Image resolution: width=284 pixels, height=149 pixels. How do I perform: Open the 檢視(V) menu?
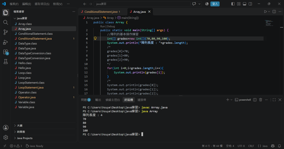click(x=58, y=4)
